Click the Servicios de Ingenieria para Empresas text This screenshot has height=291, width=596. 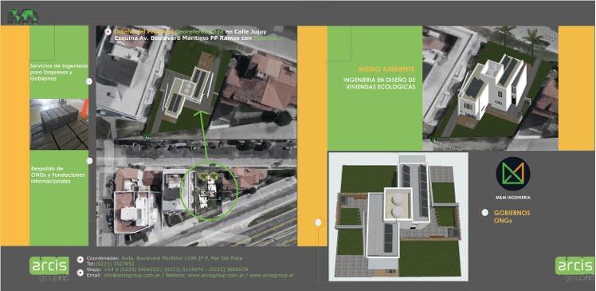coord(58,73)
